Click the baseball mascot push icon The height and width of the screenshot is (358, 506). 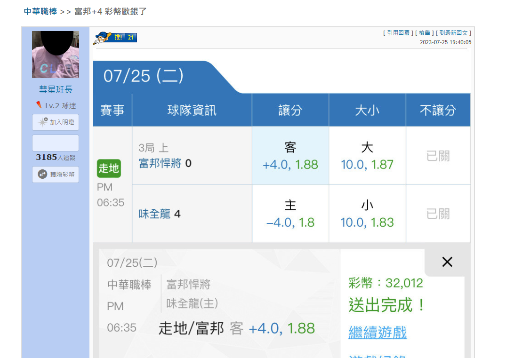coord(102,38)
